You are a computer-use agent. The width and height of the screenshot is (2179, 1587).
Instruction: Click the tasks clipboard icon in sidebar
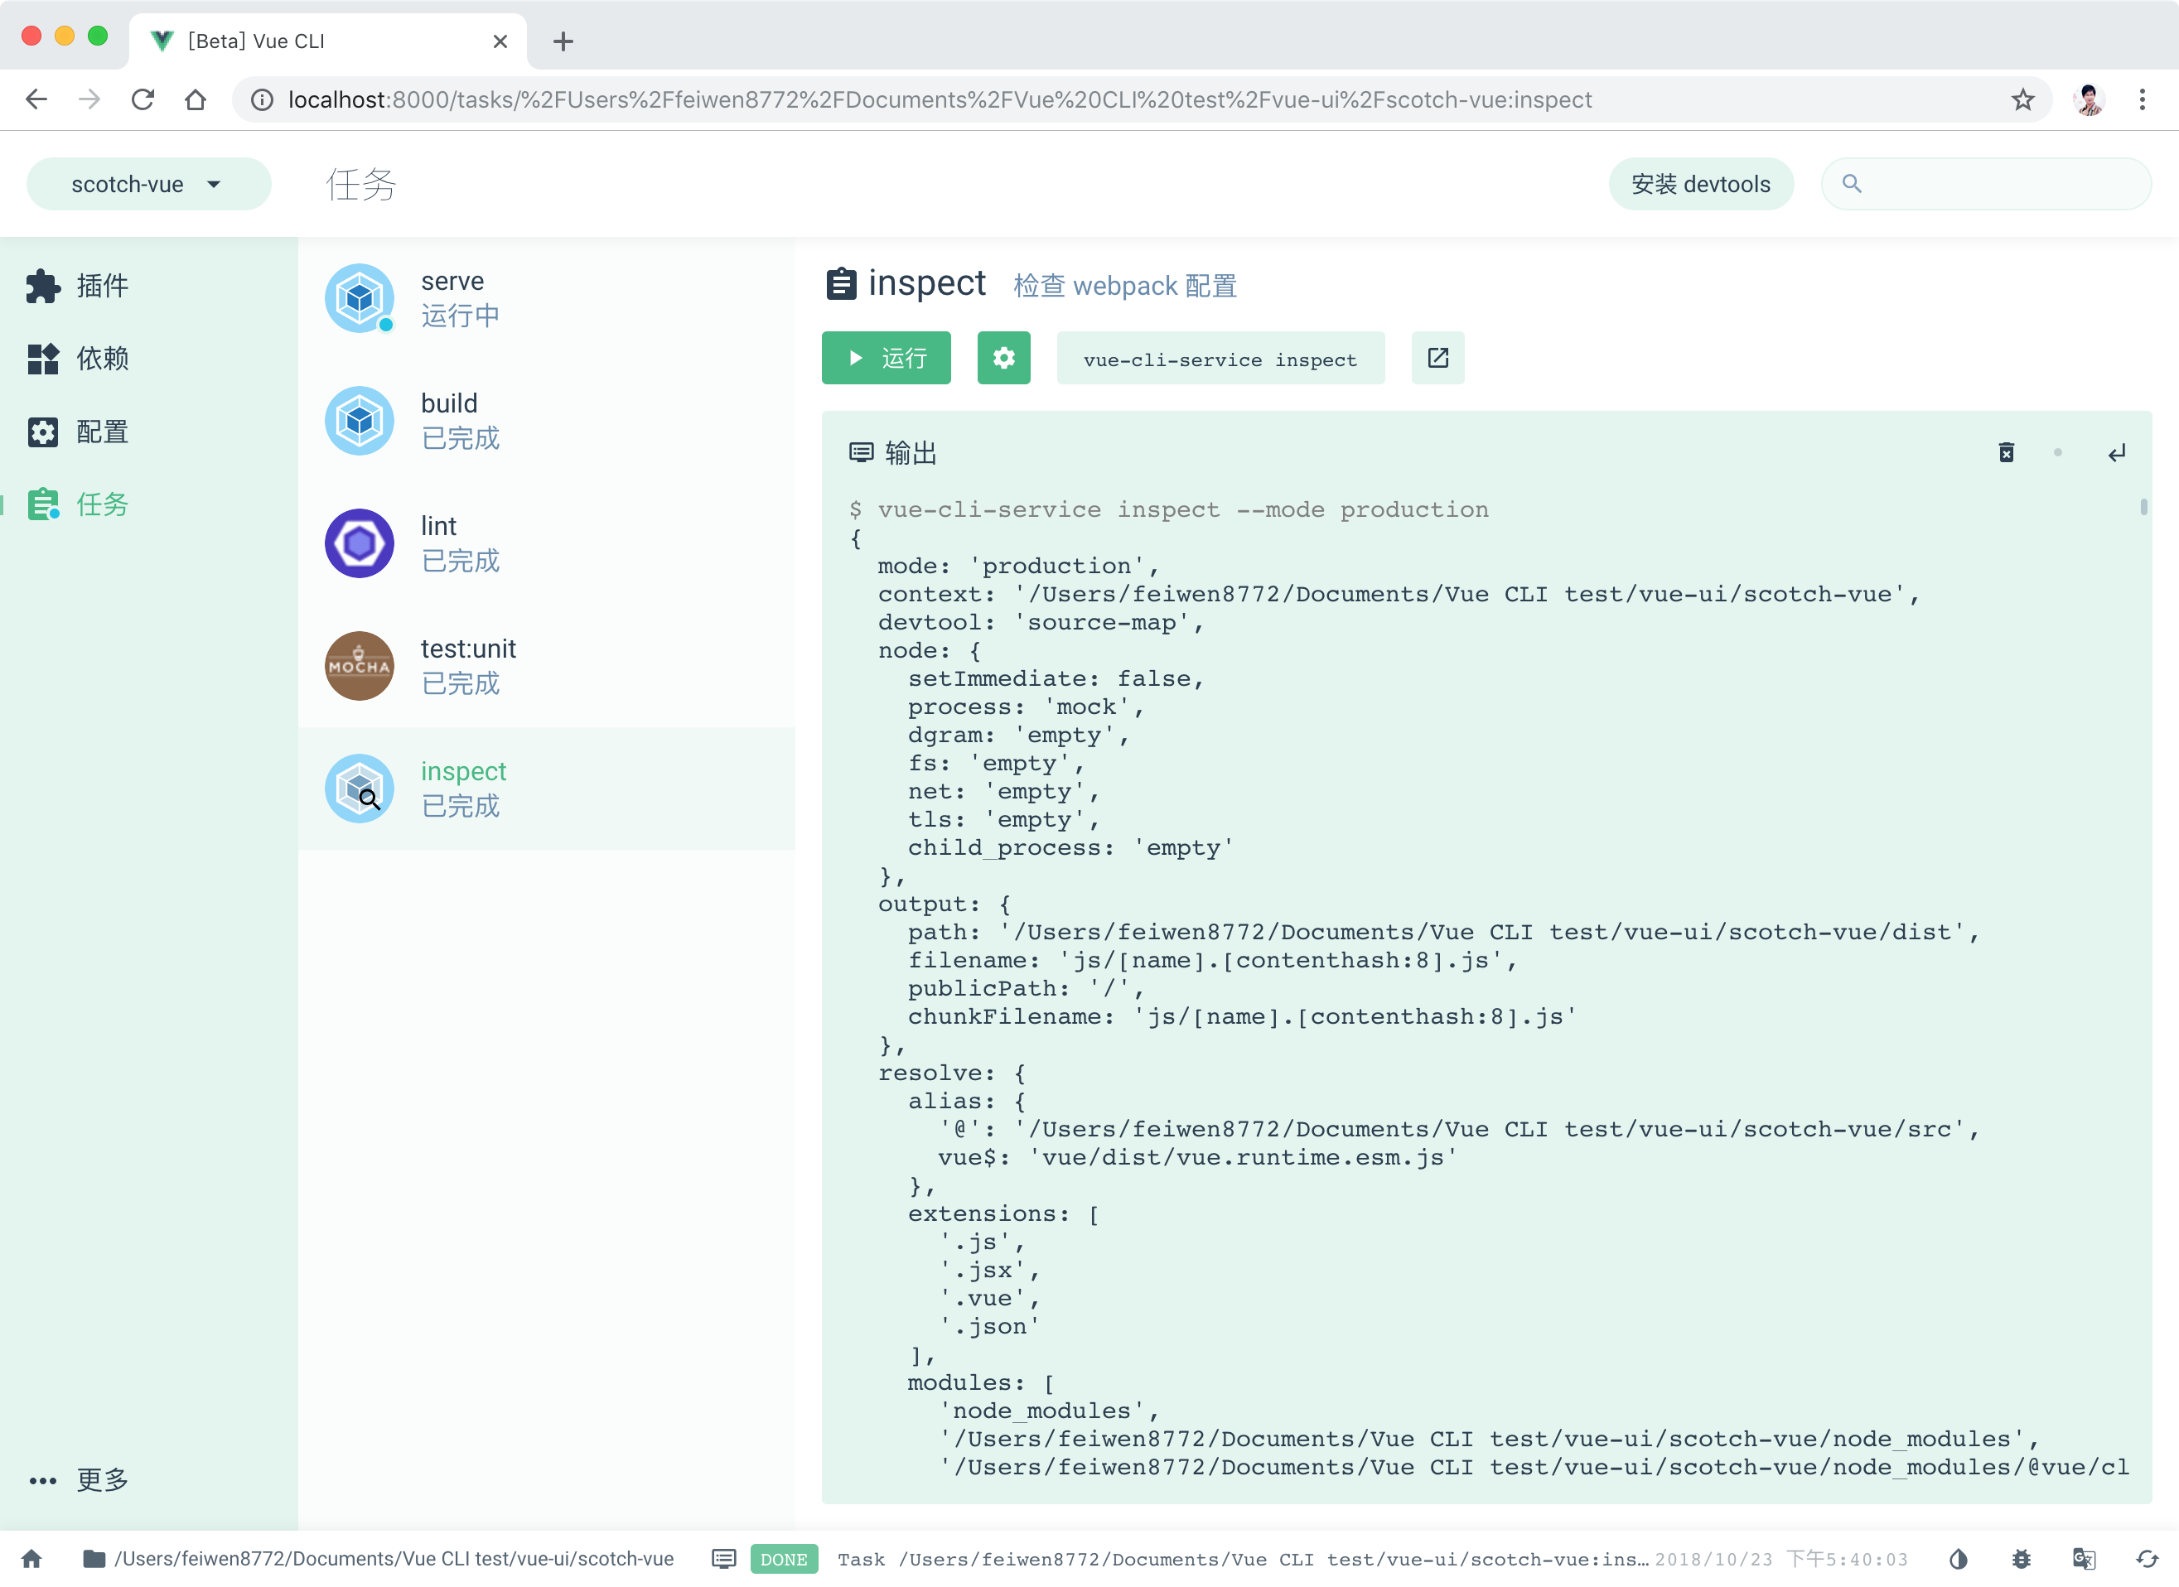tap(42, 504)
